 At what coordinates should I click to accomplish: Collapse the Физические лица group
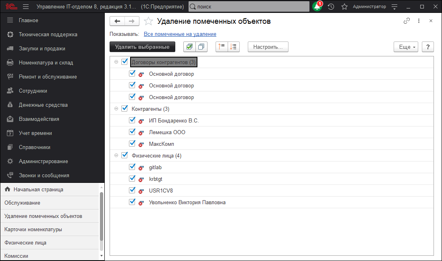pos(116,155)
